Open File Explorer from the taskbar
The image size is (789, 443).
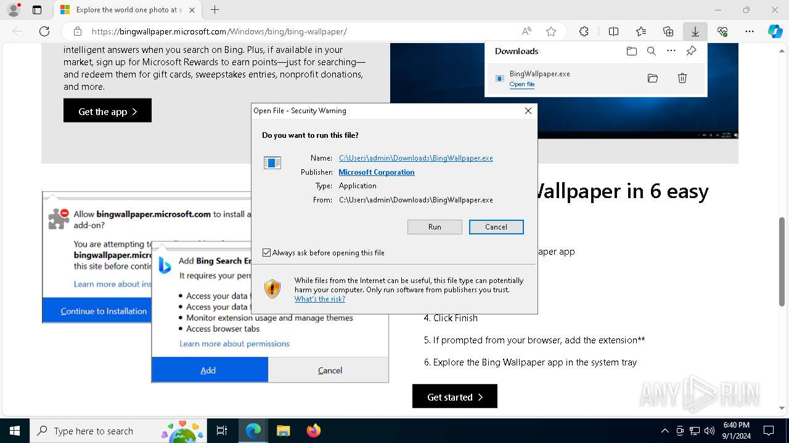(x=283, y=431)
